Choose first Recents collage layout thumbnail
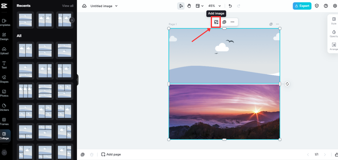The image size is (338, 160). (x=25, y=20)
